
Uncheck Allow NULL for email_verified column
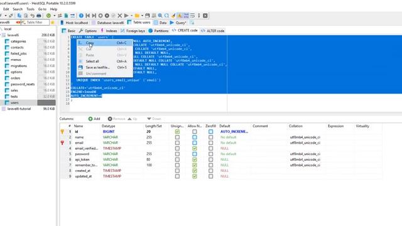[x=195, y=148]
